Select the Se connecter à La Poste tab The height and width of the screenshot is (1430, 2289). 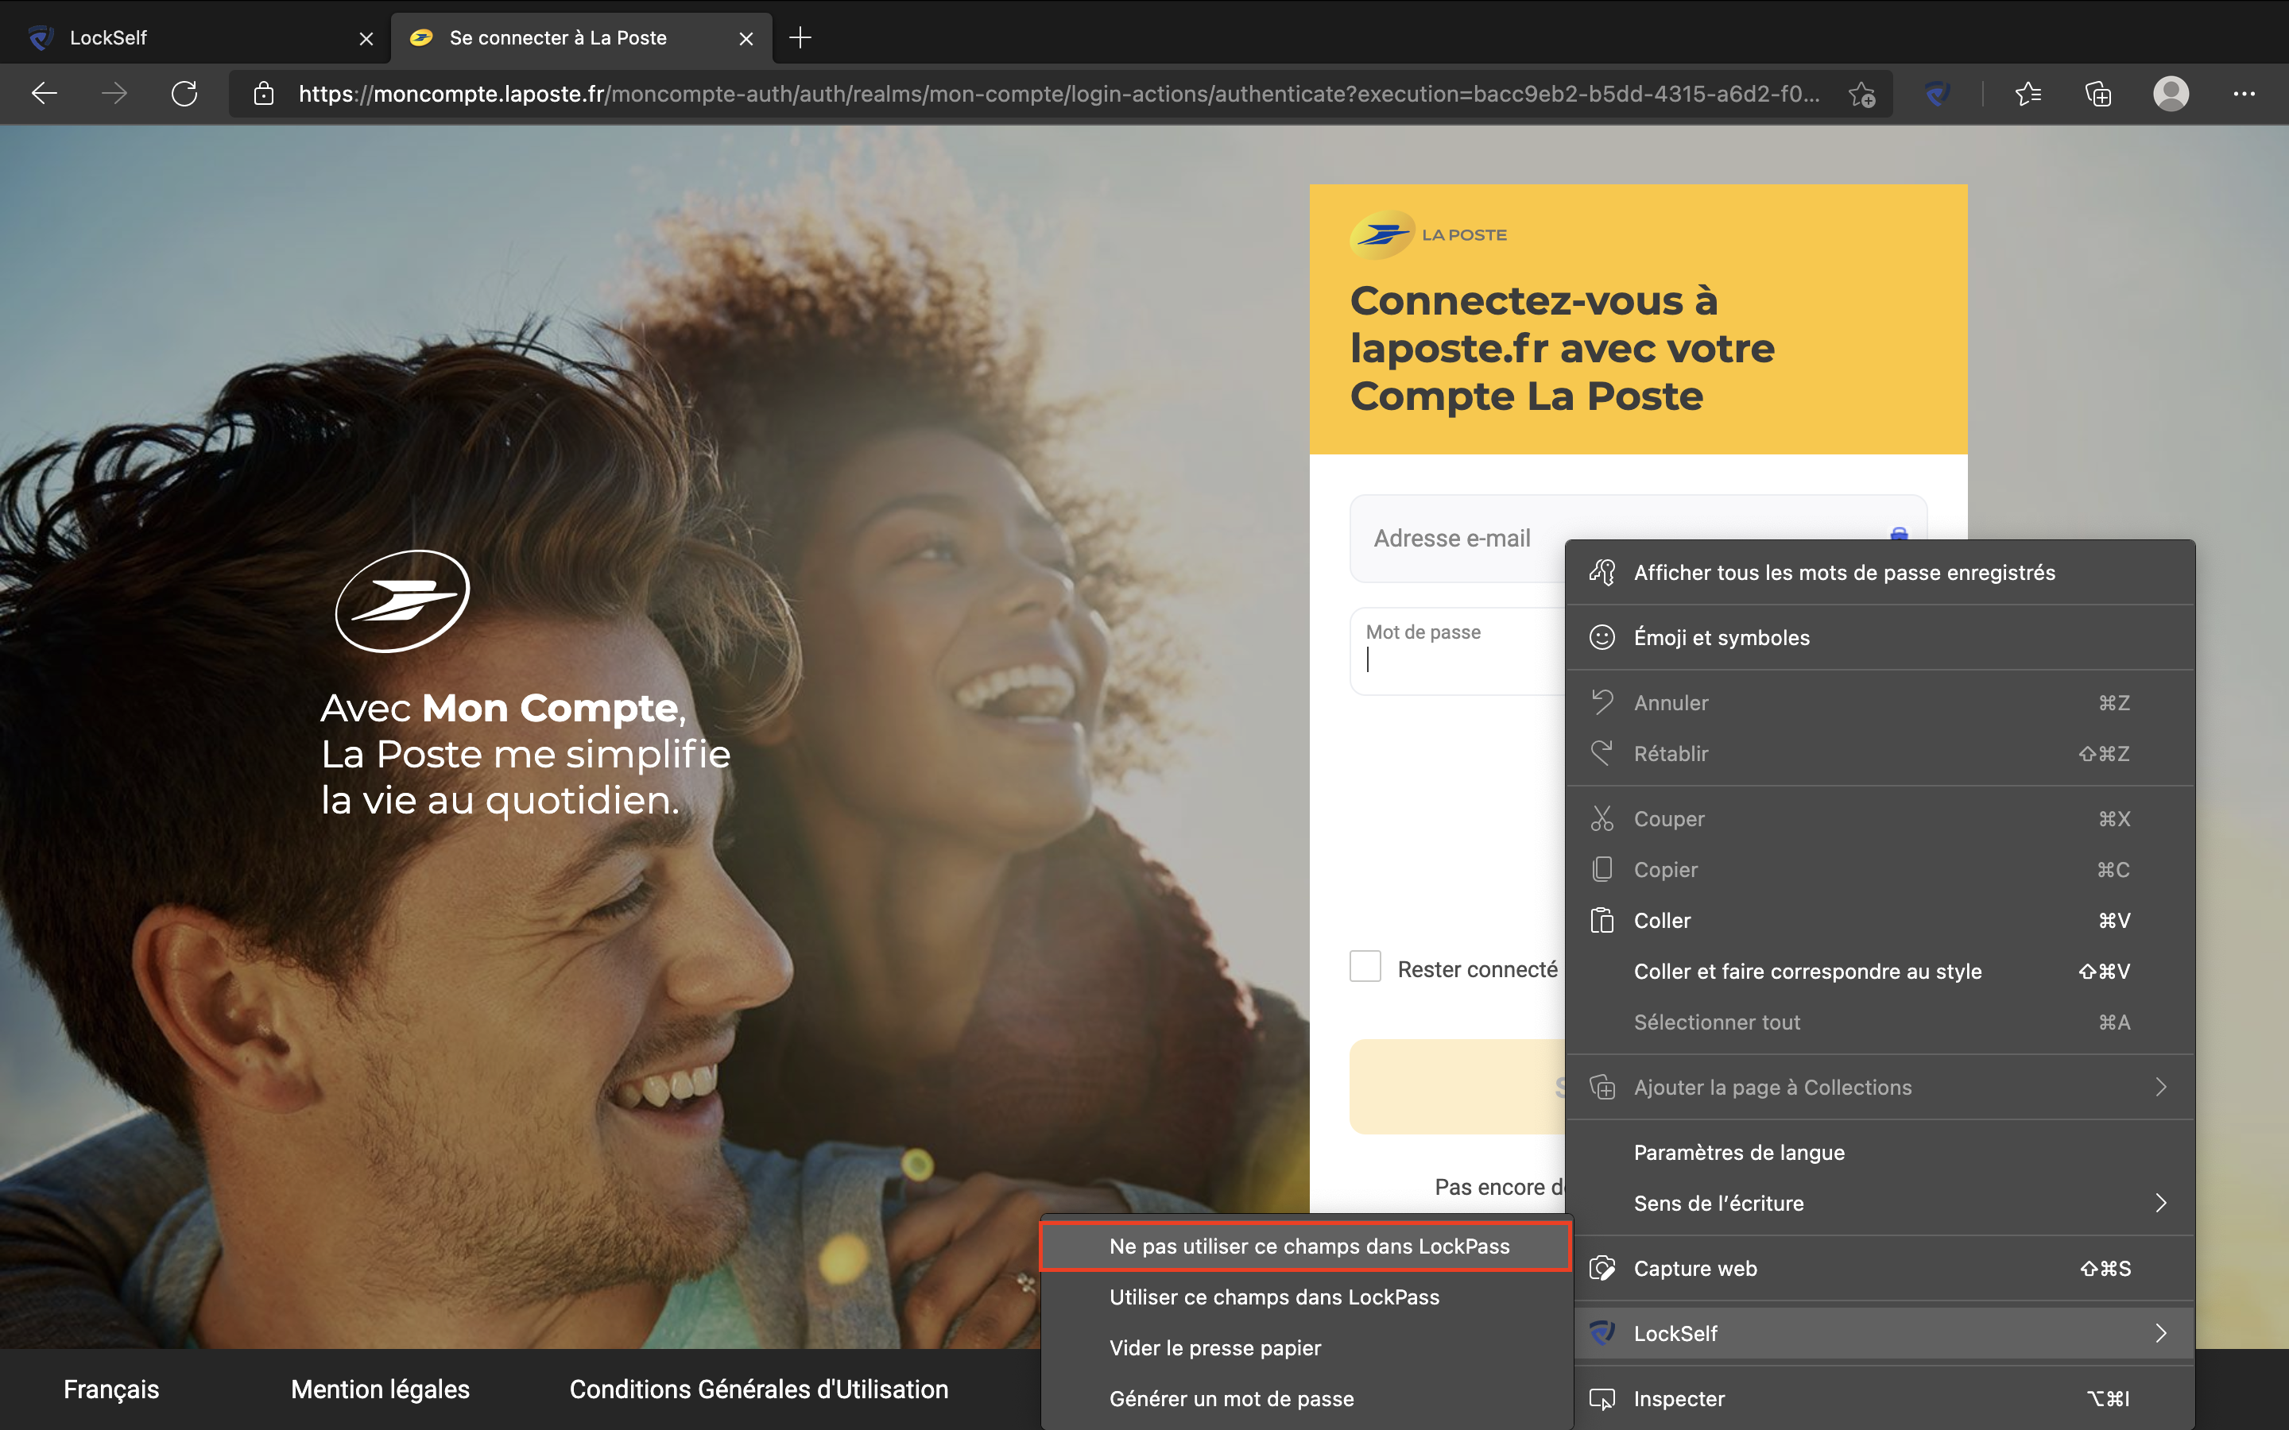[581, 38]
